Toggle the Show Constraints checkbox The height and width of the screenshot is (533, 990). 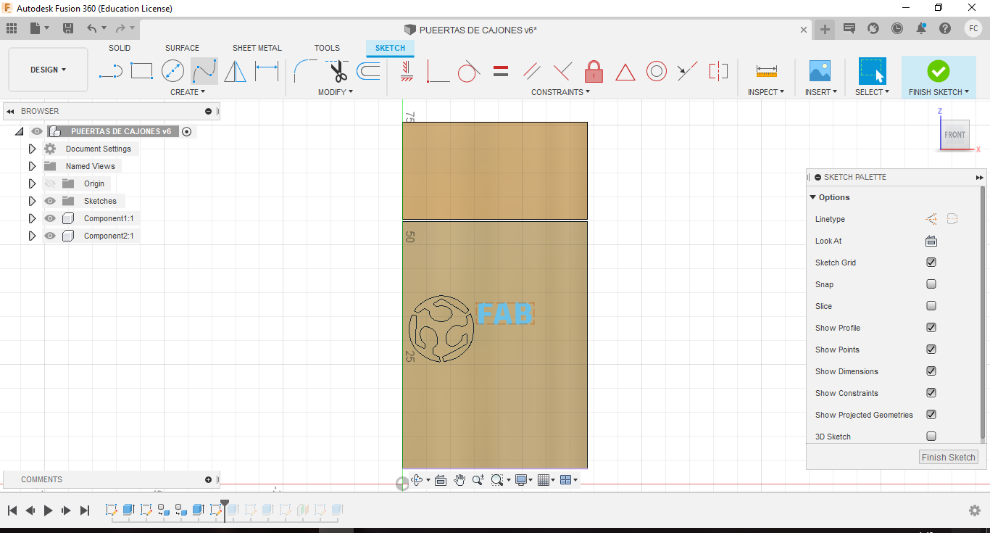931,393
